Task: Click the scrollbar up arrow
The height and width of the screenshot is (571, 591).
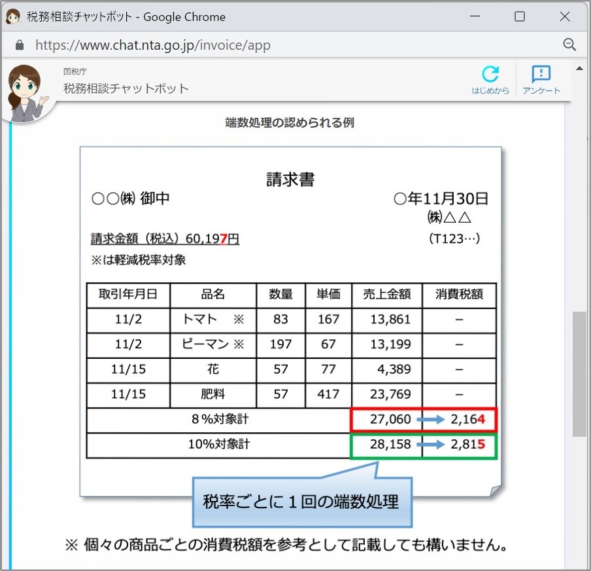Action: point(579,67)
